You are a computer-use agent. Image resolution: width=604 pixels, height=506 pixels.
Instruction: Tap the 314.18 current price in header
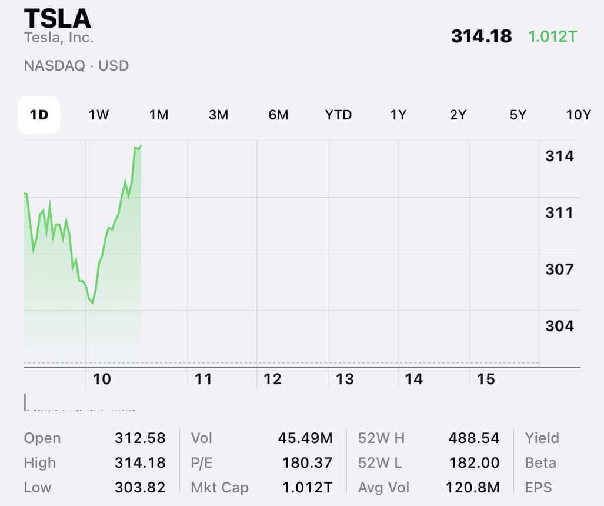(481, 36)
